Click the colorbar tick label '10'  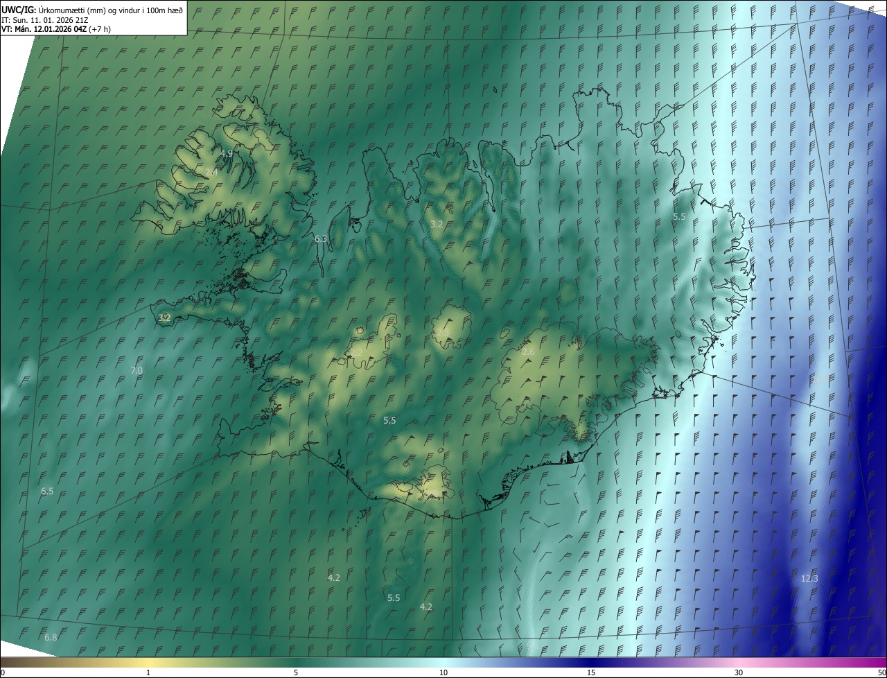coord(443,672)
